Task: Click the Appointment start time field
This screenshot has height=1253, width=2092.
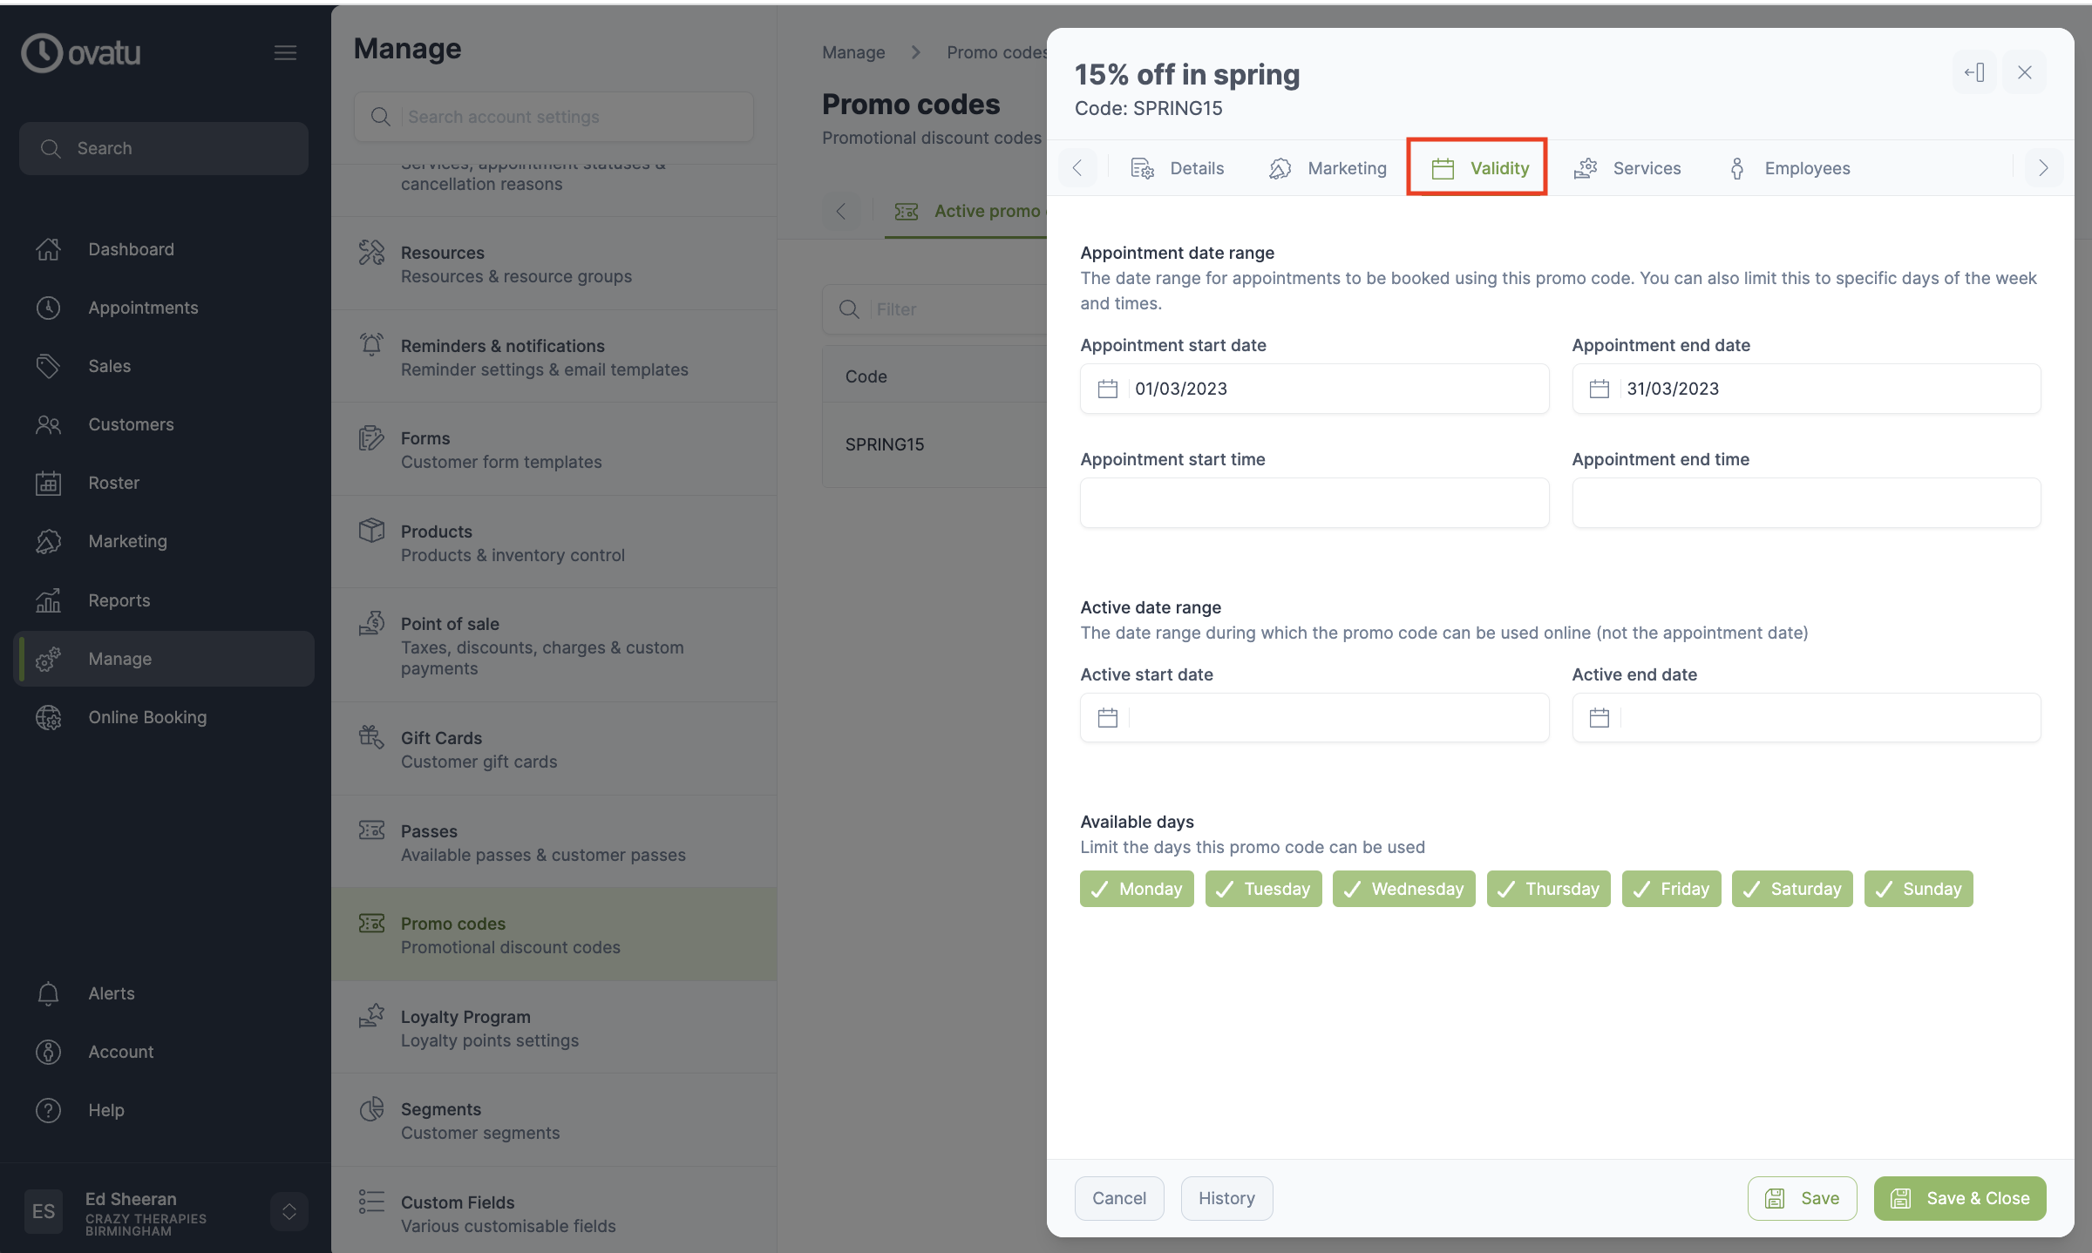Action: coord(1314,503)
